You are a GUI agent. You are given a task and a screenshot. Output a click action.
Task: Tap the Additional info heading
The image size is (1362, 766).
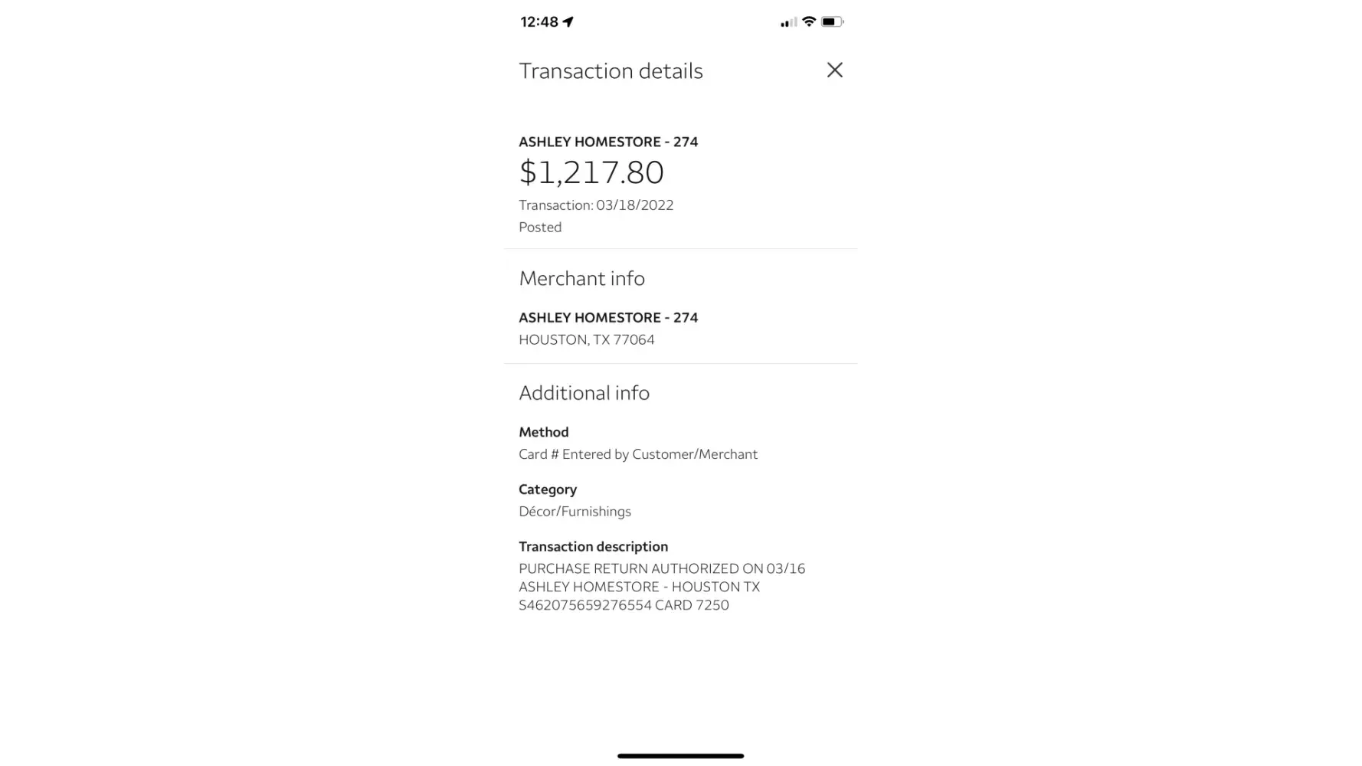(584, 392)
